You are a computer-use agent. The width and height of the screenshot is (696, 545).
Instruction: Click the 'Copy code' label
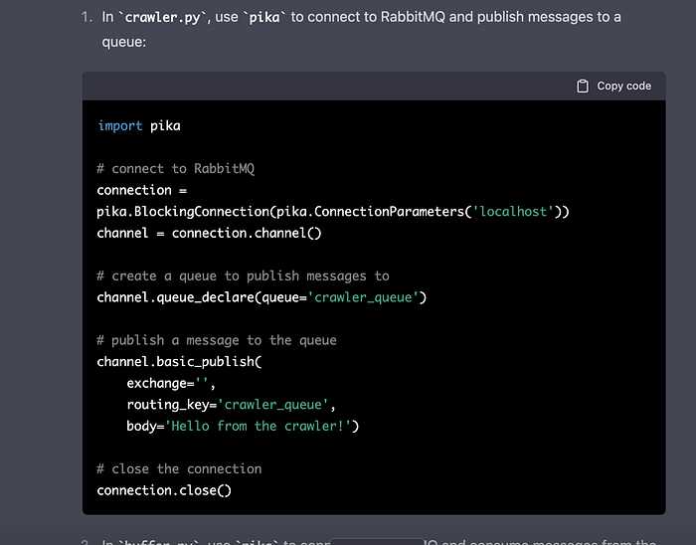point(623,87)
